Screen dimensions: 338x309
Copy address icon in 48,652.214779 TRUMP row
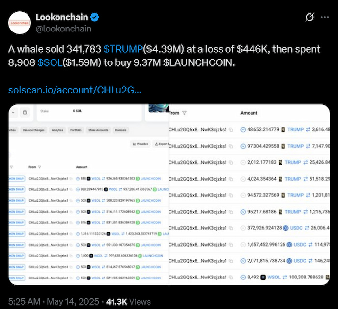(x=231, y=130)
